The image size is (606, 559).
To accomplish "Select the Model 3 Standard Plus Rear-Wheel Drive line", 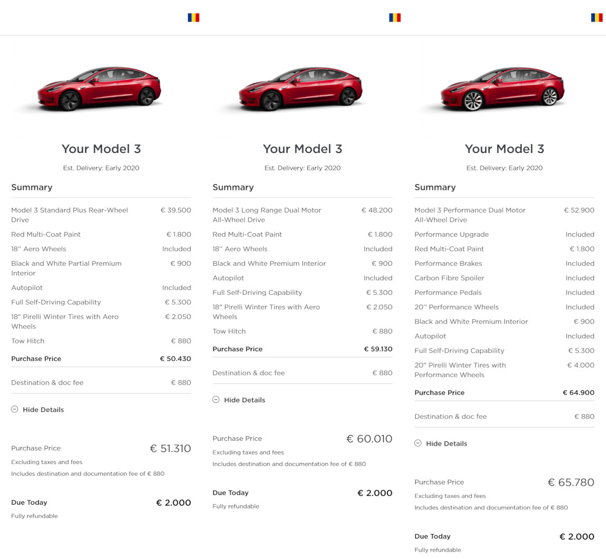I will click(x=101, y=215).
